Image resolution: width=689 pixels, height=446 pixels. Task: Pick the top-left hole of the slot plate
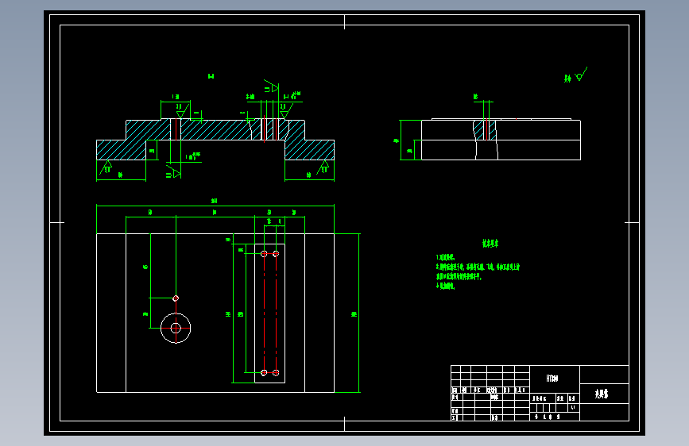(264, 254)
